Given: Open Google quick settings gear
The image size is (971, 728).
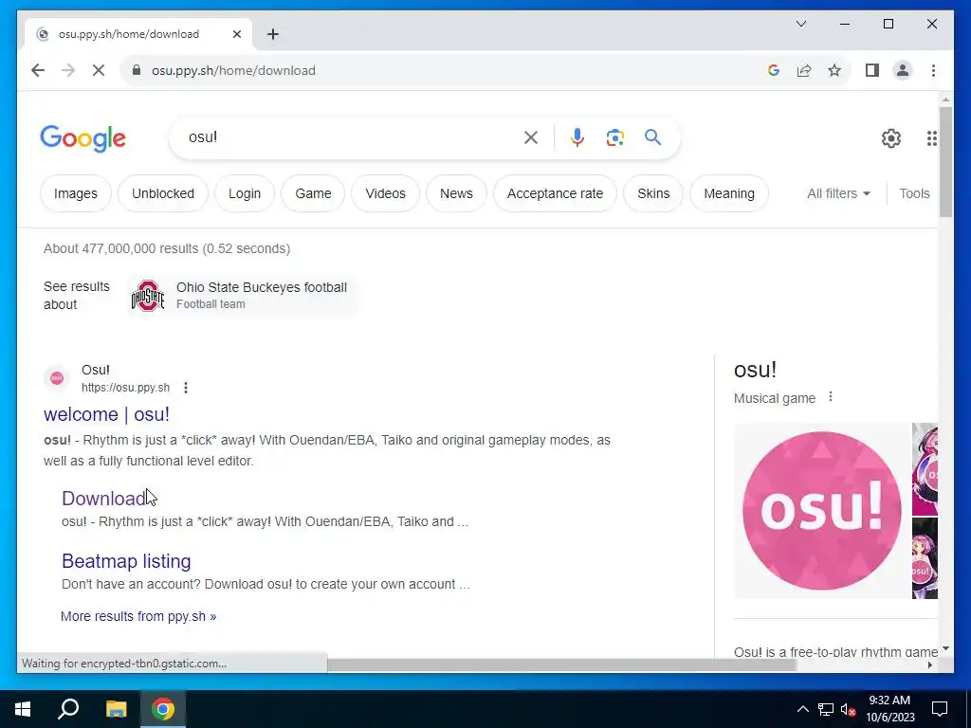Looking at the screenshot, I should click(891, 138).
